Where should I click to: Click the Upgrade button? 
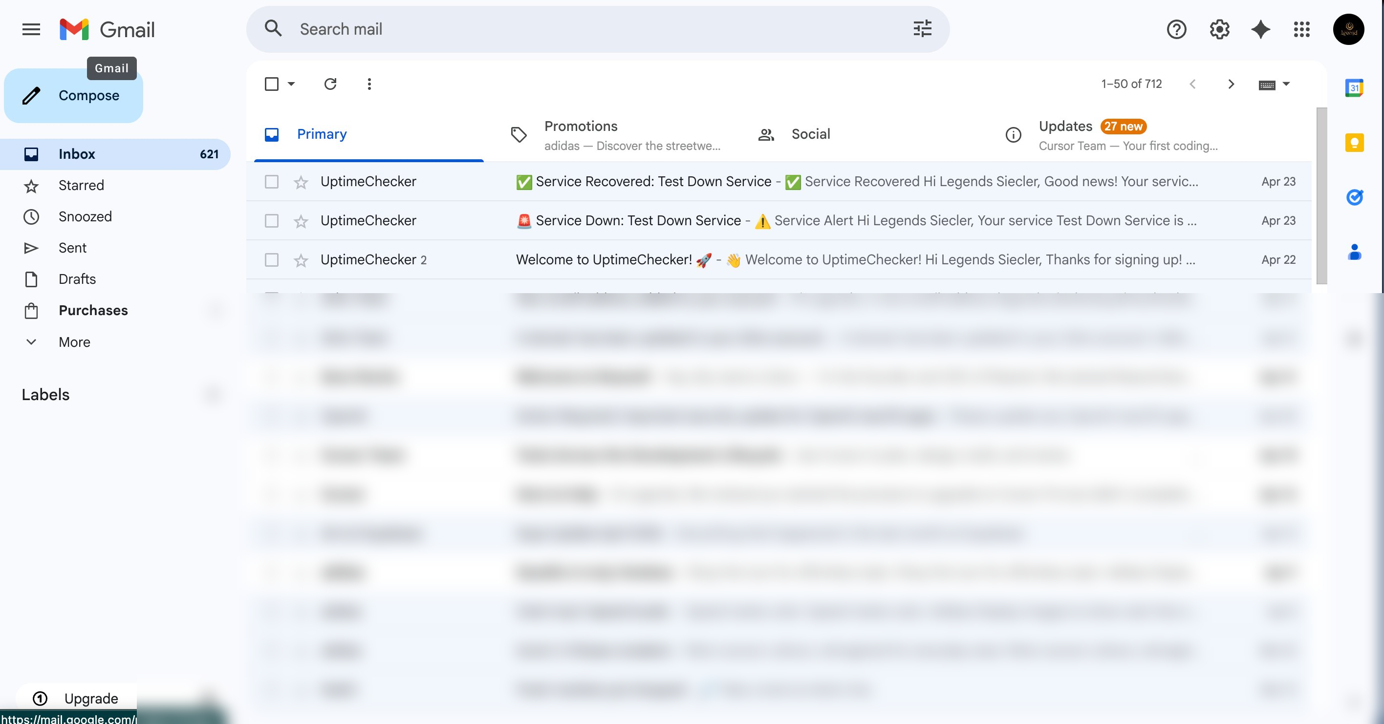tap(76, 698)
